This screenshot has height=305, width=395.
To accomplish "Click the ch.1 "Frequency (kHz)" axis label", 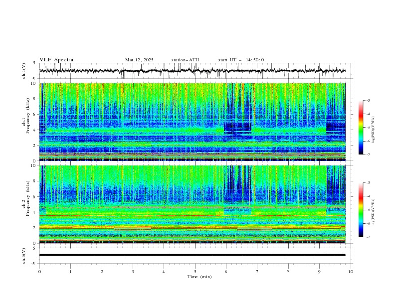I will (28, 116).
